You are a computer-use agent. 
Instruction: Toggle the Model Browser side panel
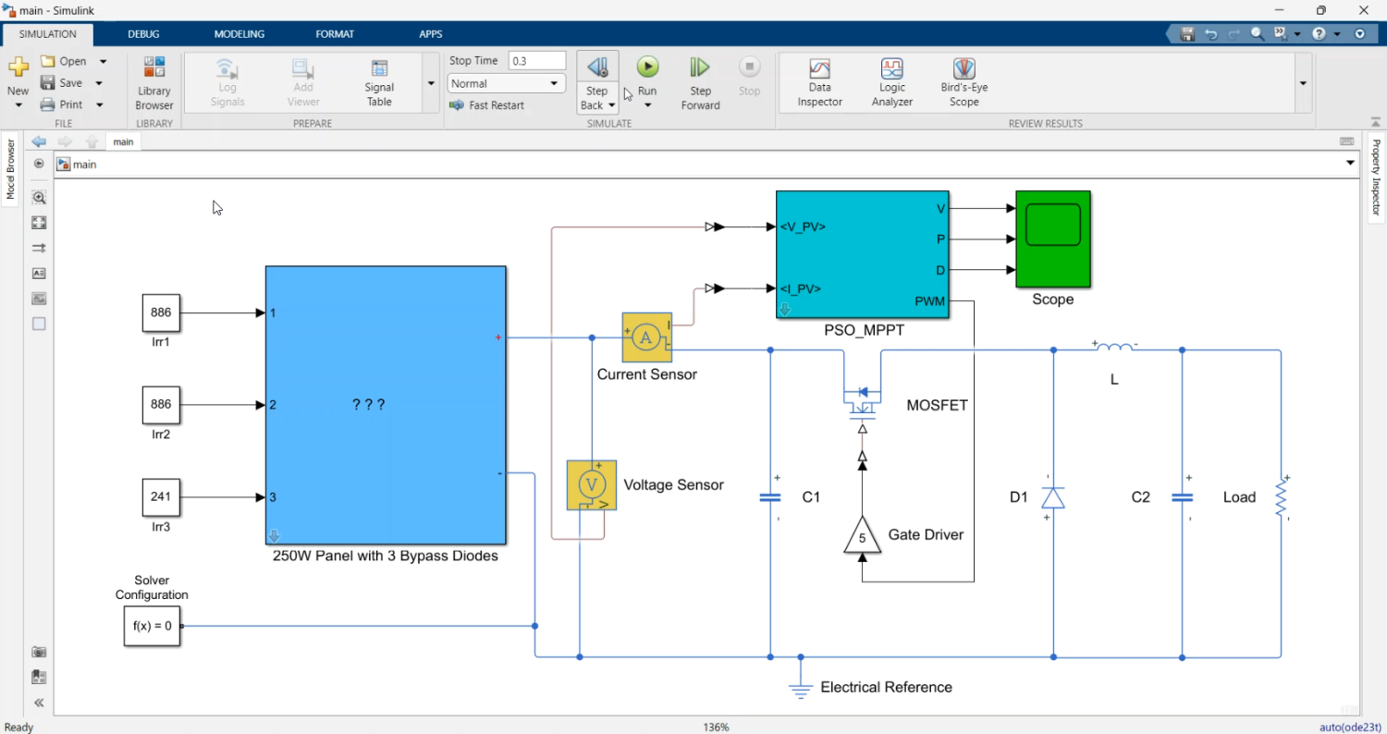[10, 169]
